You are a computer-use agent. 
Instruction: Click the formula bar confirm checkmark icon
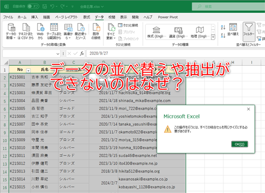tap(76, 54)
